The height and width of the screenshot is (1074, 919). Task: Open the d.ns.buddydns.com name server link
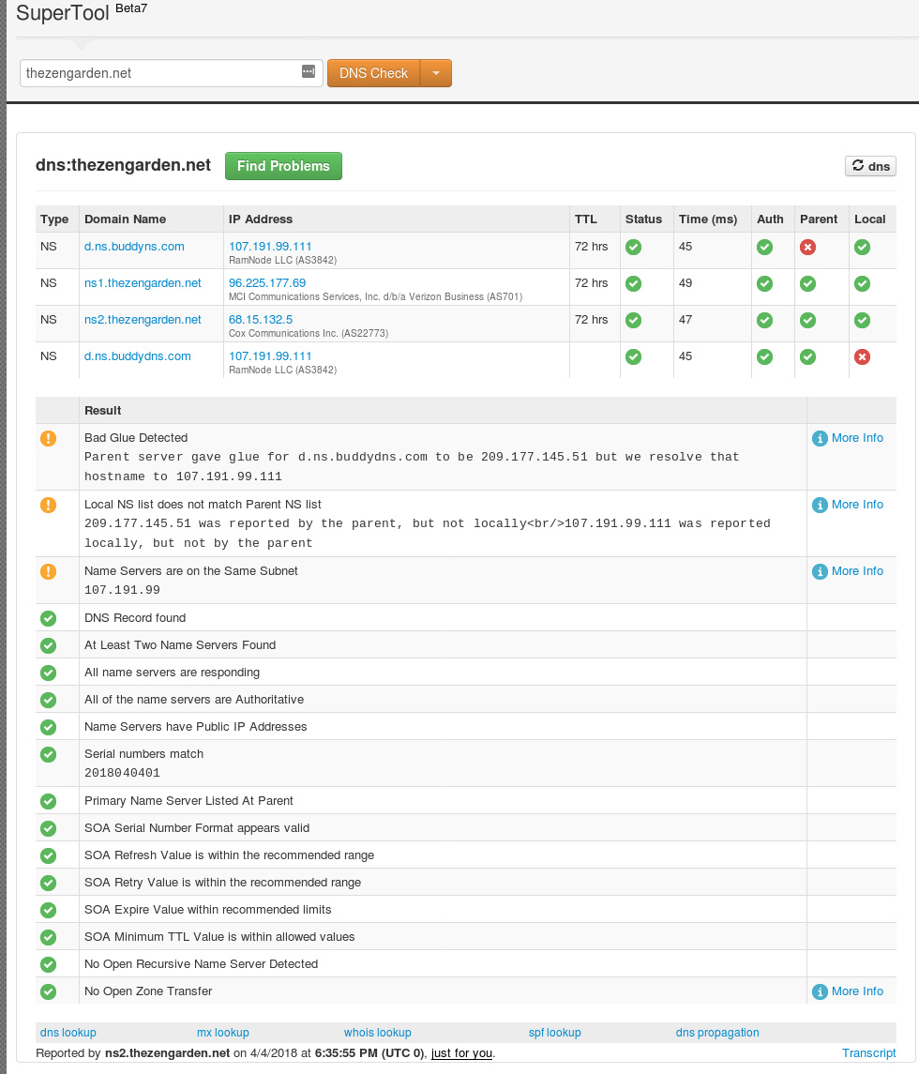click(x=138, y=356)
